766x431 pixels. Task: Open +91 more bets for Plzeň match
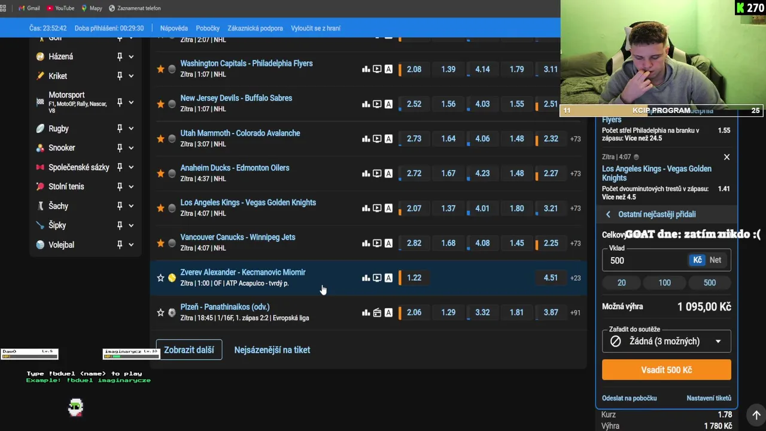575,312
